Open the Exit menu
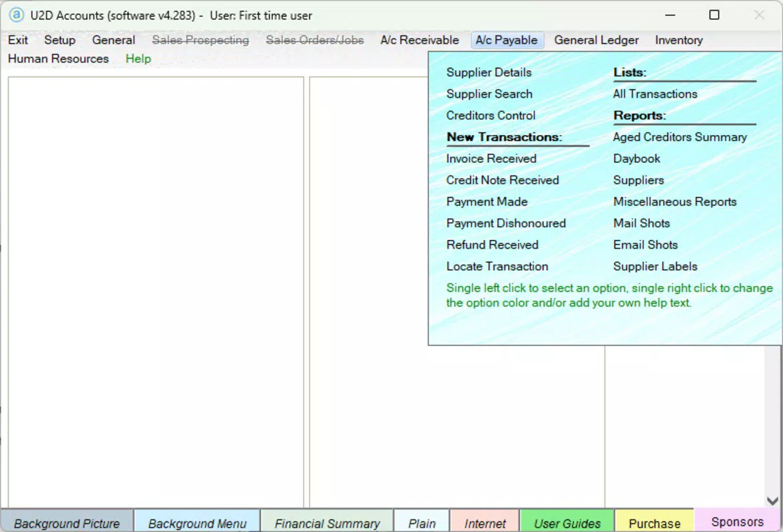 point(18,40)
